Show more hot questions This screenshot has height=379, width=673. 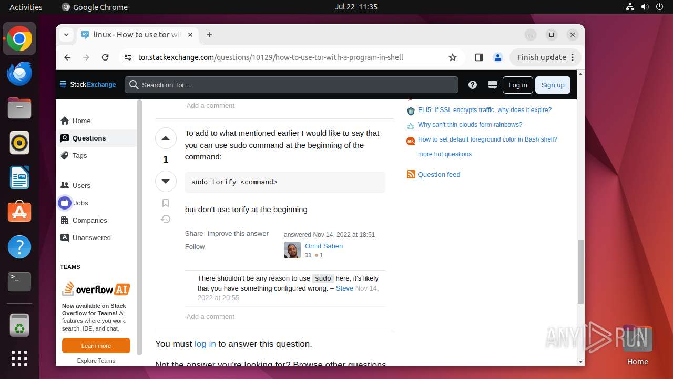pos(445,154)
